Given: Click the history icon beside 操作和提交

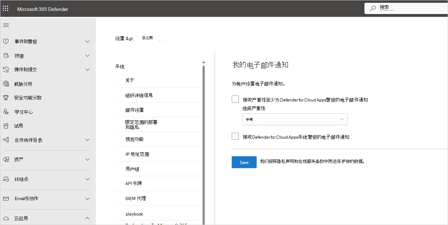Looking at the screenshot, I should tap(6, 70).
